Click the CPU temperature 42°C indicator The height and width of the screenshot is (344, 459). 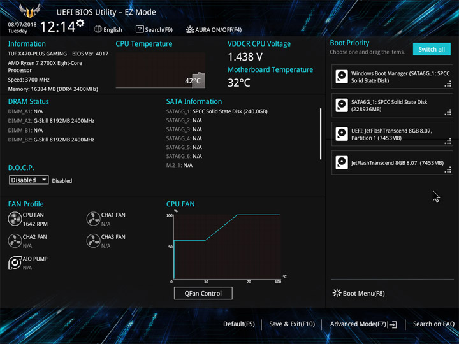(194, 80)
